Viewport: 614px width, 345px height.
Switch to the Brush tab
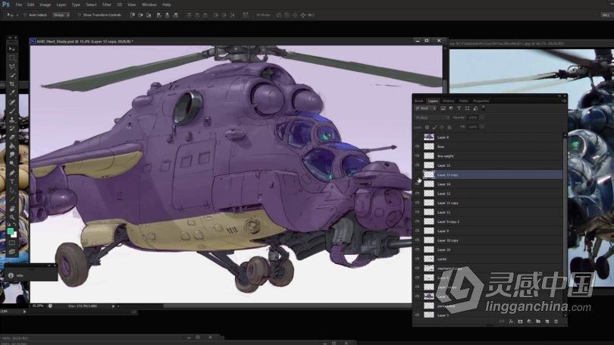pyautogui.click(x=419, y=101)
